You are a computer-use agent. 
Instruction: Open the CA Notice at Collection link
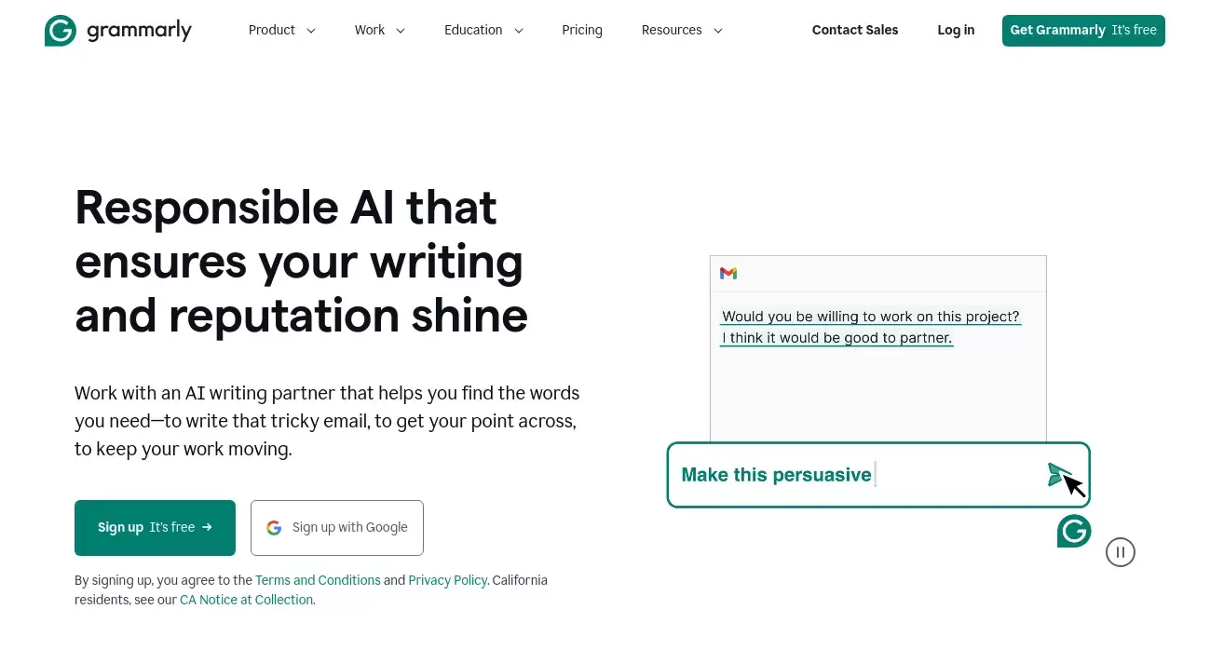(246, 600)
